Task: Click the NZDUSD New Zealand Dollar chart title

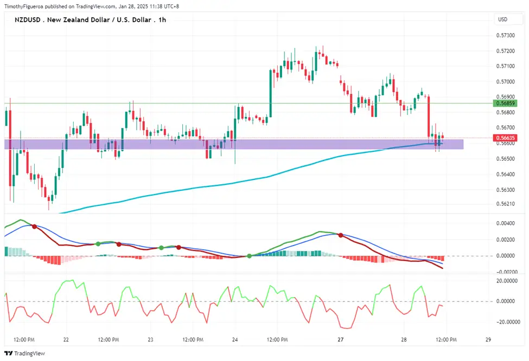Action: [x=90, y=20]
